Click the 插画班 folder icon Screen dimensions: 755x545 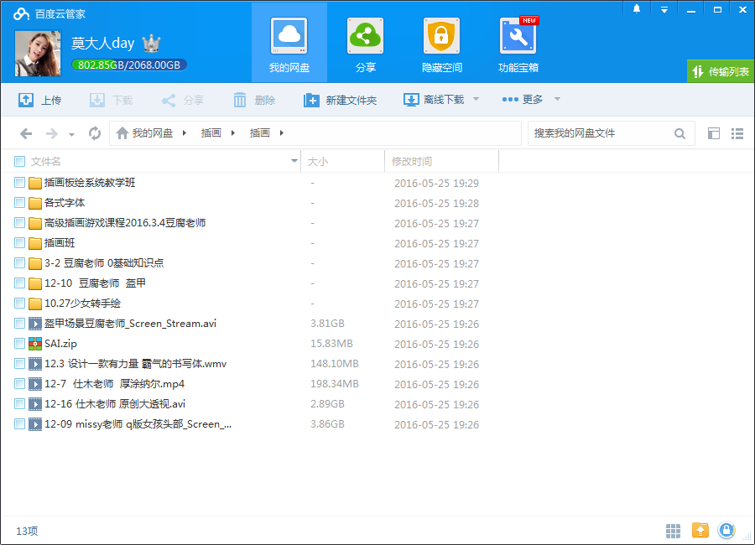point(35,243)
